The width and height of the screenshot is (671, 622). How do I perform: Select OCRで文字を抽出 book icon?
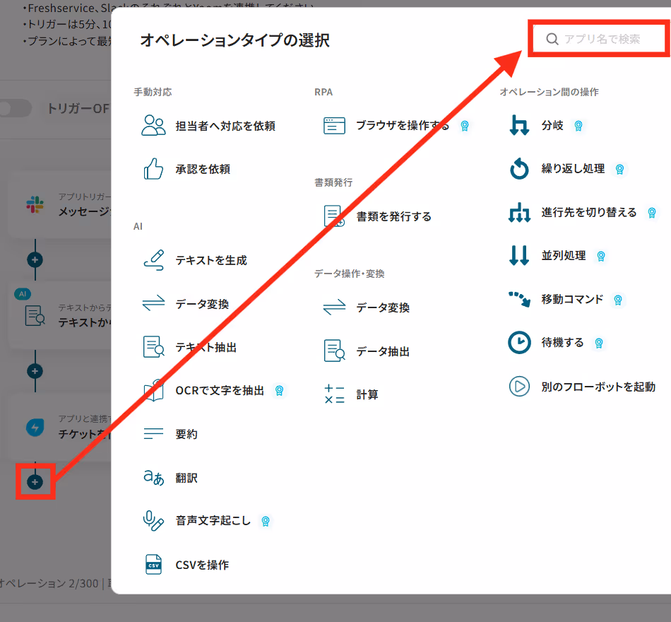pyautogui.click(x=154, y=390)
